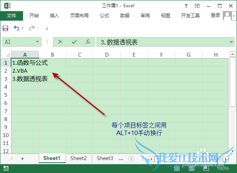Undo the last action
Viewport: 237px width, 173px height.
[17, 28]
